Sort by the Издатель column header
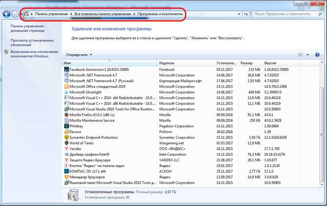 click(186, 63)
